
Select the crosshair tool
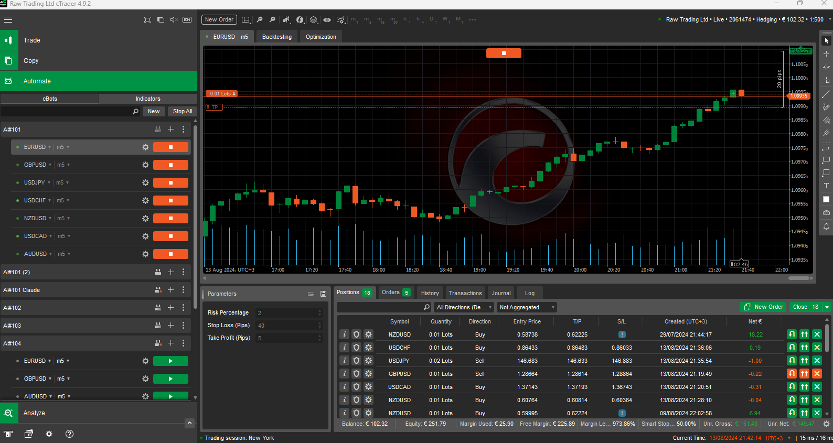pyautogui.click(x=826, y=54)
